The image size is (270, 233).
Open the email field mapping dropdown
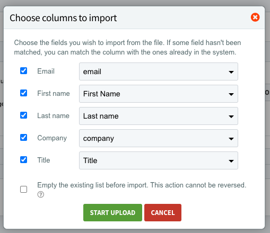159,71
